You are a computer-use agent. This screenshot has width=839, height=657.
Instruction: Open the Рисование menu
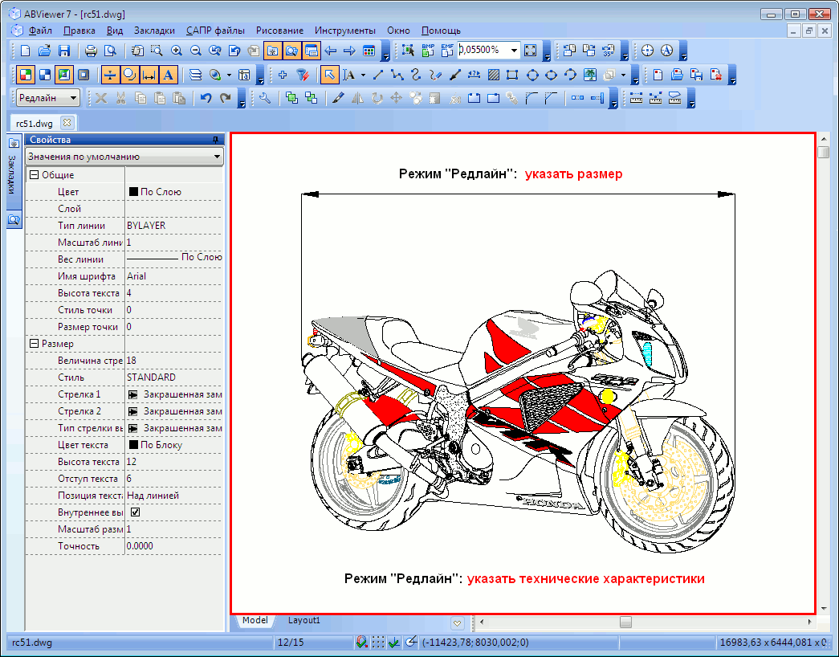[x=279, y=31]
